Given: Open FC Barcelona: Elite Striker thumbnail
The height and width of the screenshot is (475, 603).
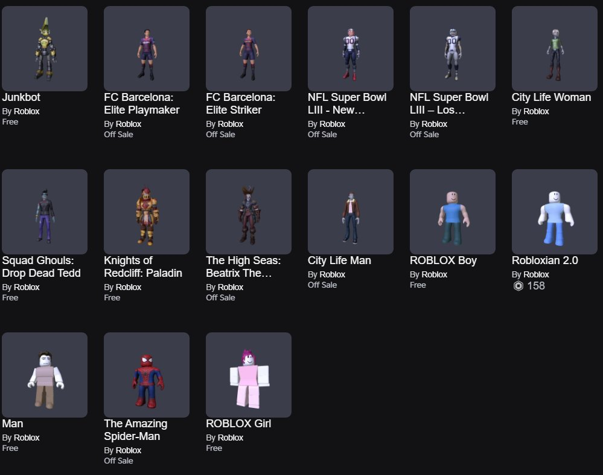Looking at the screenshot, I should (x=249, y=48).
